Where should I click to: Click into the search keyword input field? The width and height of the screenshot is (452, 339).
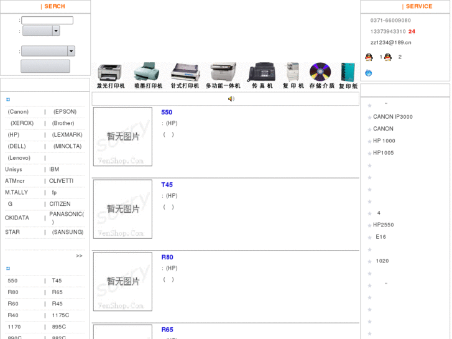pyautogui.click(x=47, y=20)
